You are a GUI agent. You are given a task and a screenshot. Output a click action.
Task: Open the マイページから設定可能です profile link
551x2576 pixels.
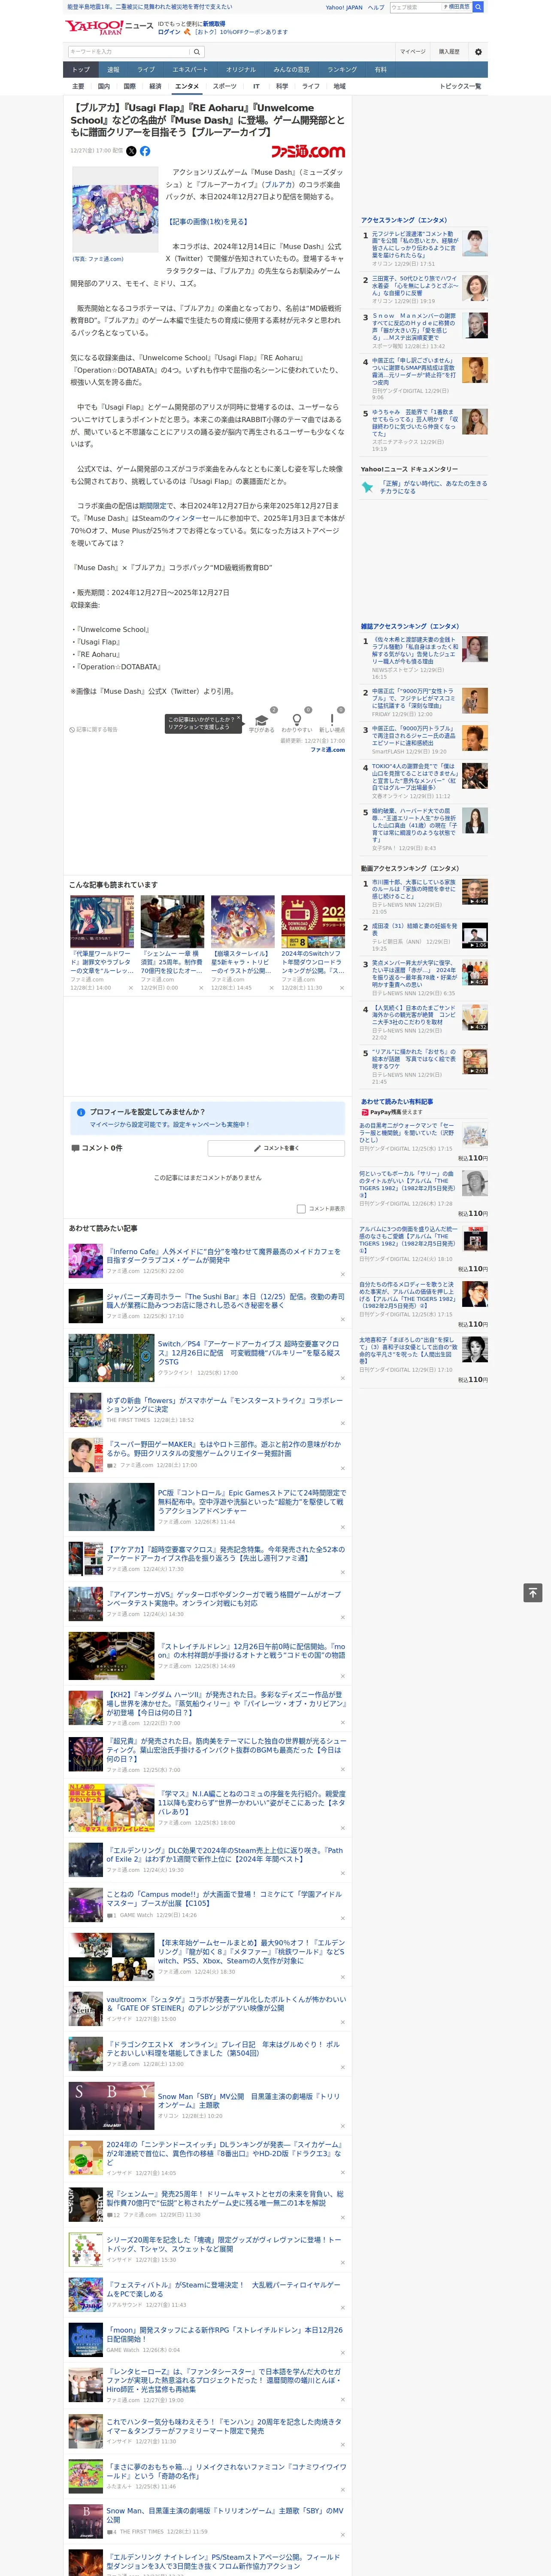pyautogui.click(x=169, y=1124)
